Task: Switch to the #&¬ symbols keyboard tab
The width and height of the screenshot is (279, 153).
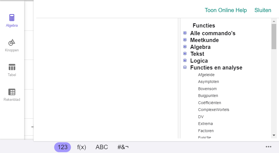Action: click(x=123, y=147)
